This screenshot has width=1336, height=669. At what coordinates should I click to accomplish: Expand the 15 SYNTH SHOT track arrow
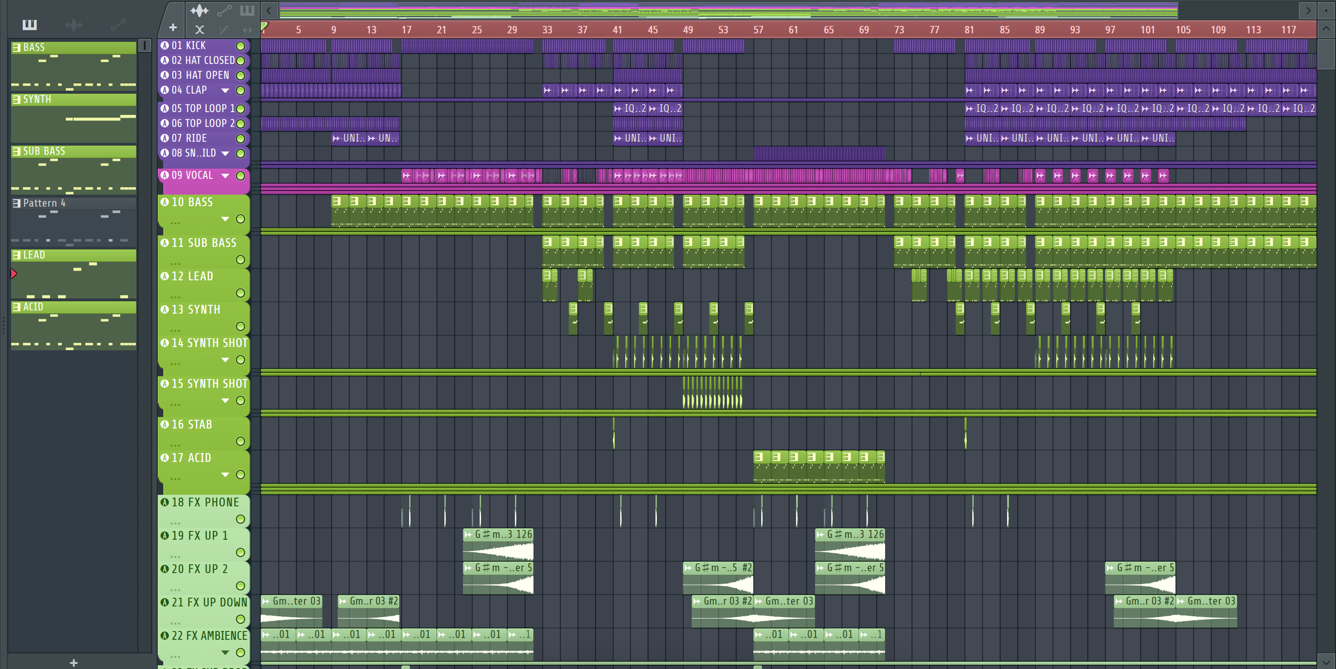225,401
